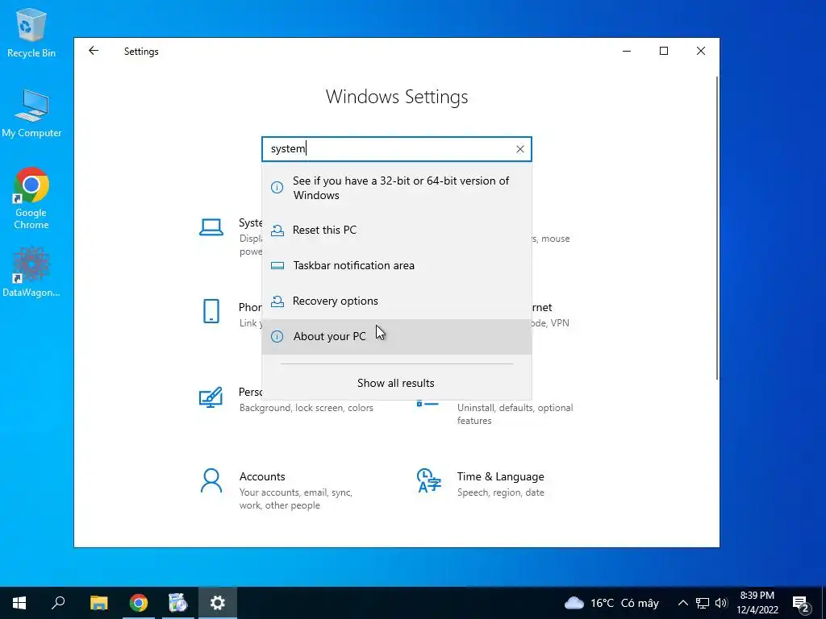This screenshot has height=619, width=826.
Task: Click 'Background, lock screen, colors' description
Action: (306, 408)
